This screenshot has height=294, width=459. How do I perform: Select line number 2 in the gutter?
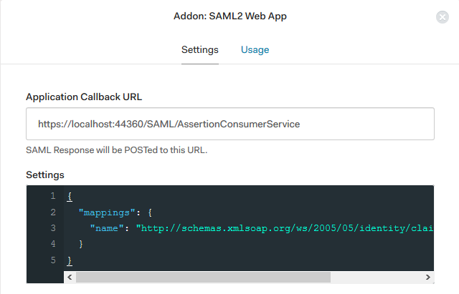(52, 212)
